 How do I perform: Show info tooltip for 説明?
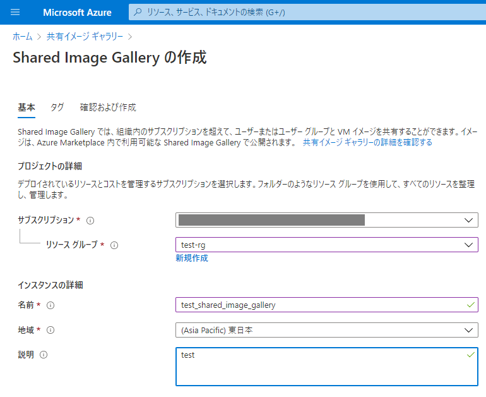click(44, 355)
